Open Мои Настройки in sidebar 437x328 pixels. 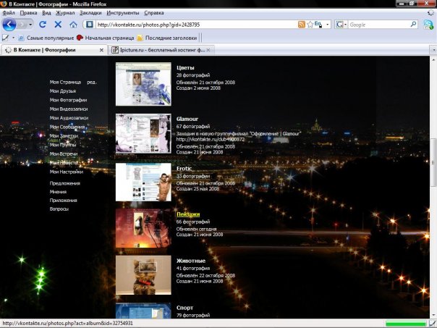pyautogui.click(x=67, y=172)
